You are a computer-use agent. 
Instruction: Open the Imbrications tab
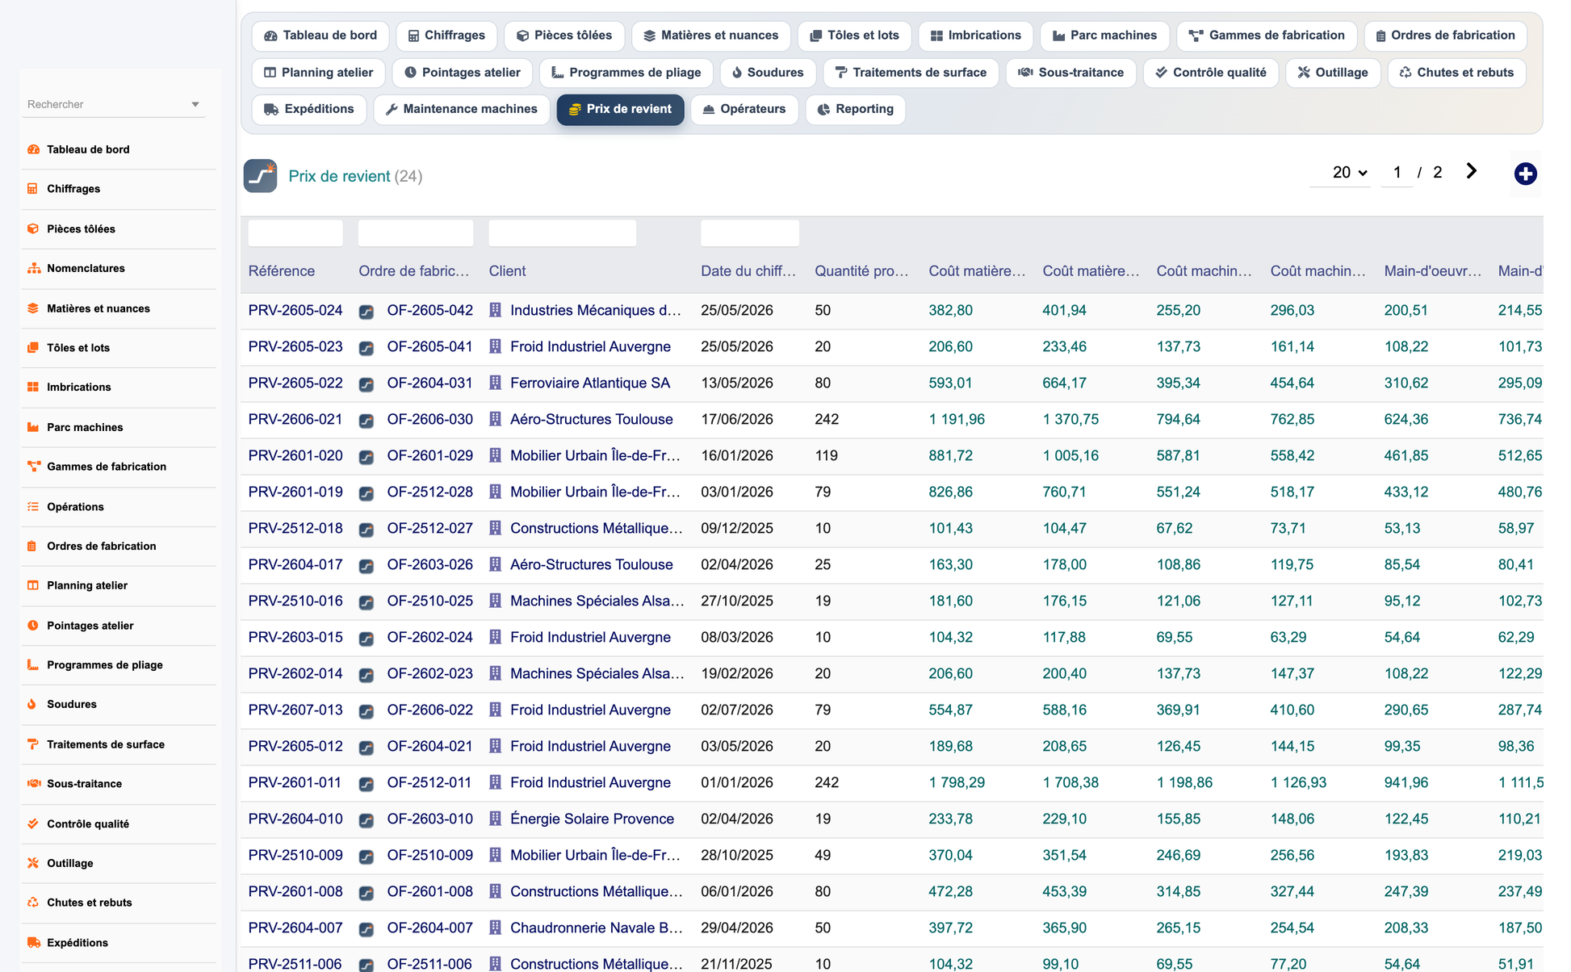click(x=976, y=36)
